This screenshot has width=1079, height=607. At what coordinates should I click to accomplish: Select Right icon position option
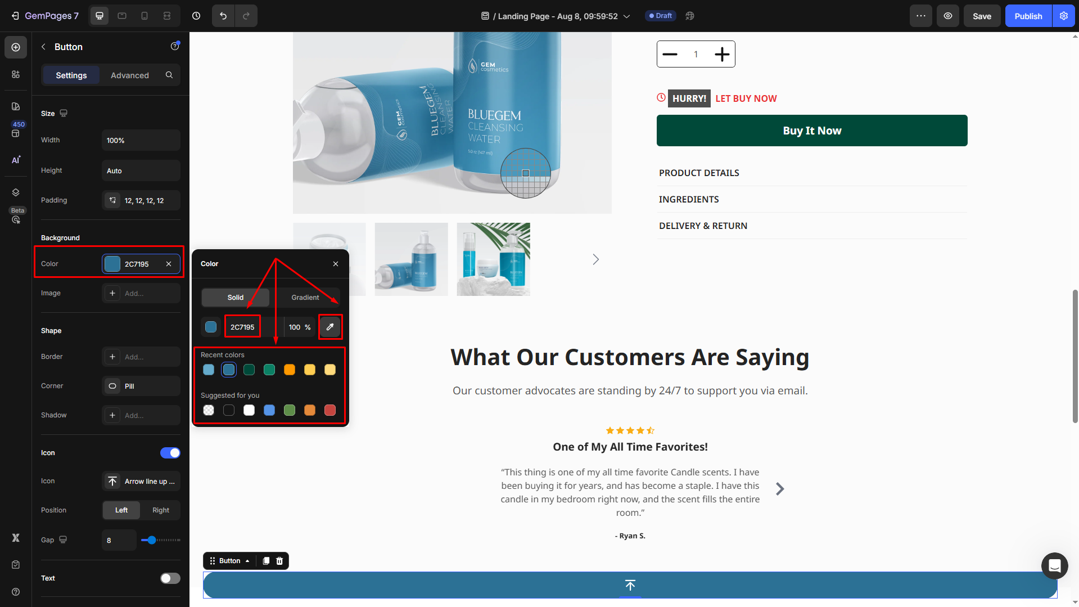point(161,510)
